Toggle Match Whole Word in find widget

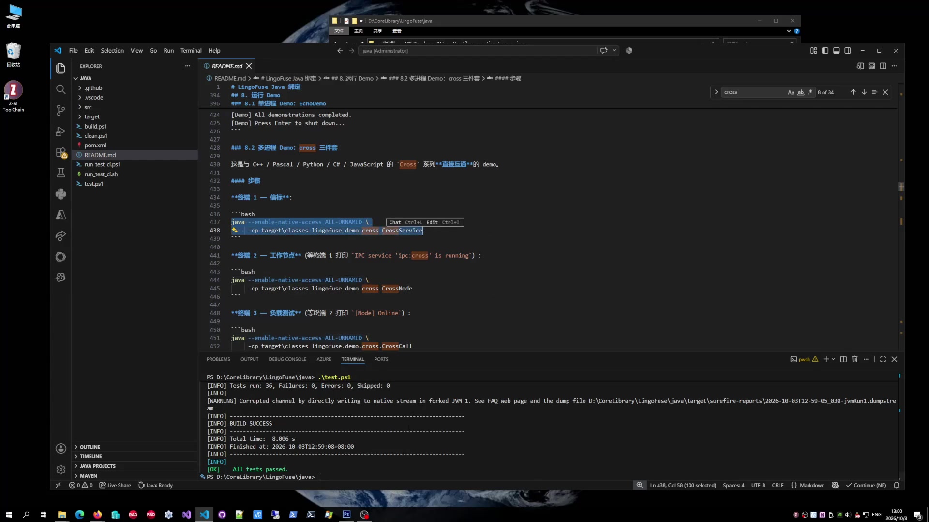click(x=800, y=92)
